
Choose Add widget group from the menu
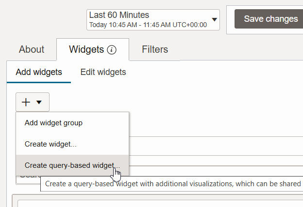coord(53,123)
